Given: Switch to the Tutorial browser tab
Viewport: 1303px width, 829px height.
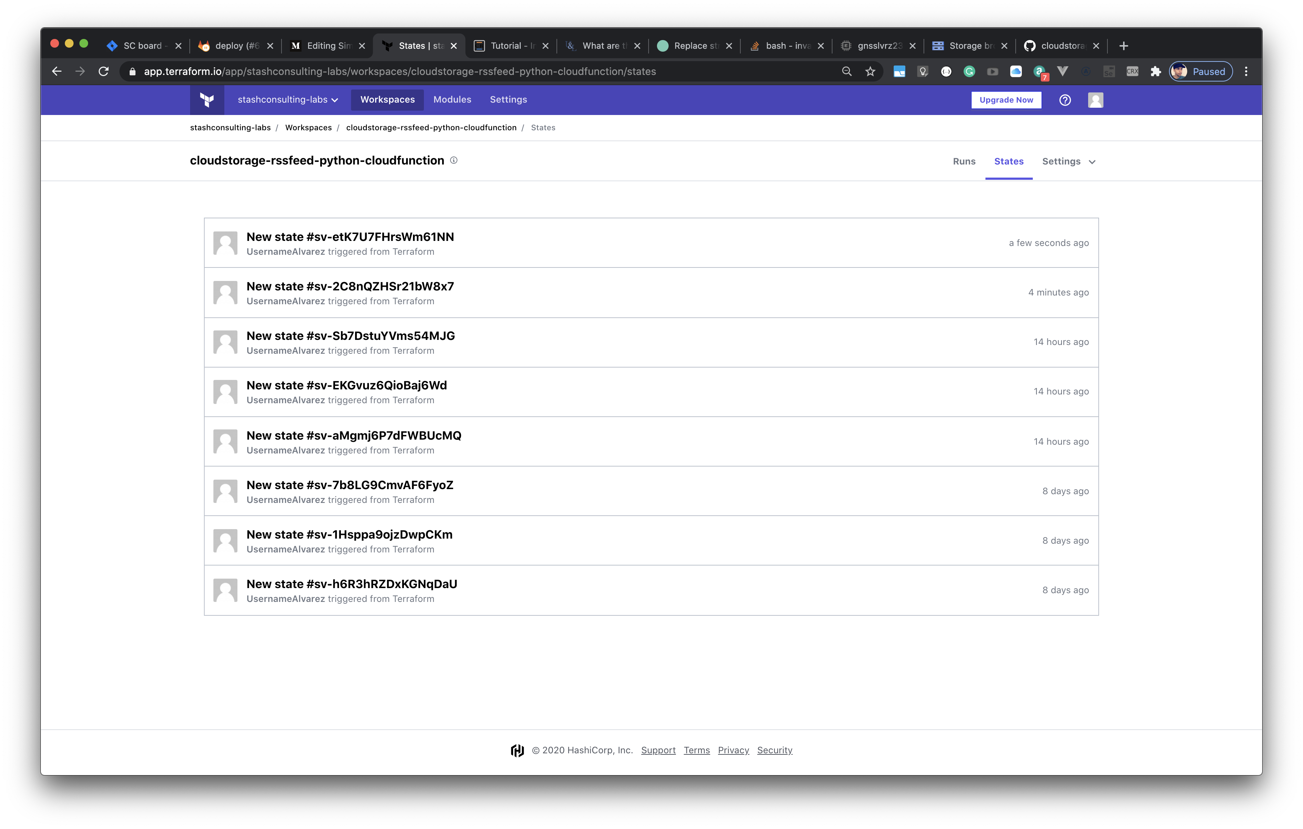Looking at the screenshot, I should point(511,46).
